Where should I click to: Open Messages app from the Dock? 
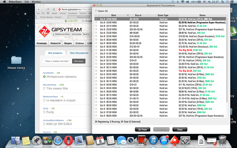121,141
